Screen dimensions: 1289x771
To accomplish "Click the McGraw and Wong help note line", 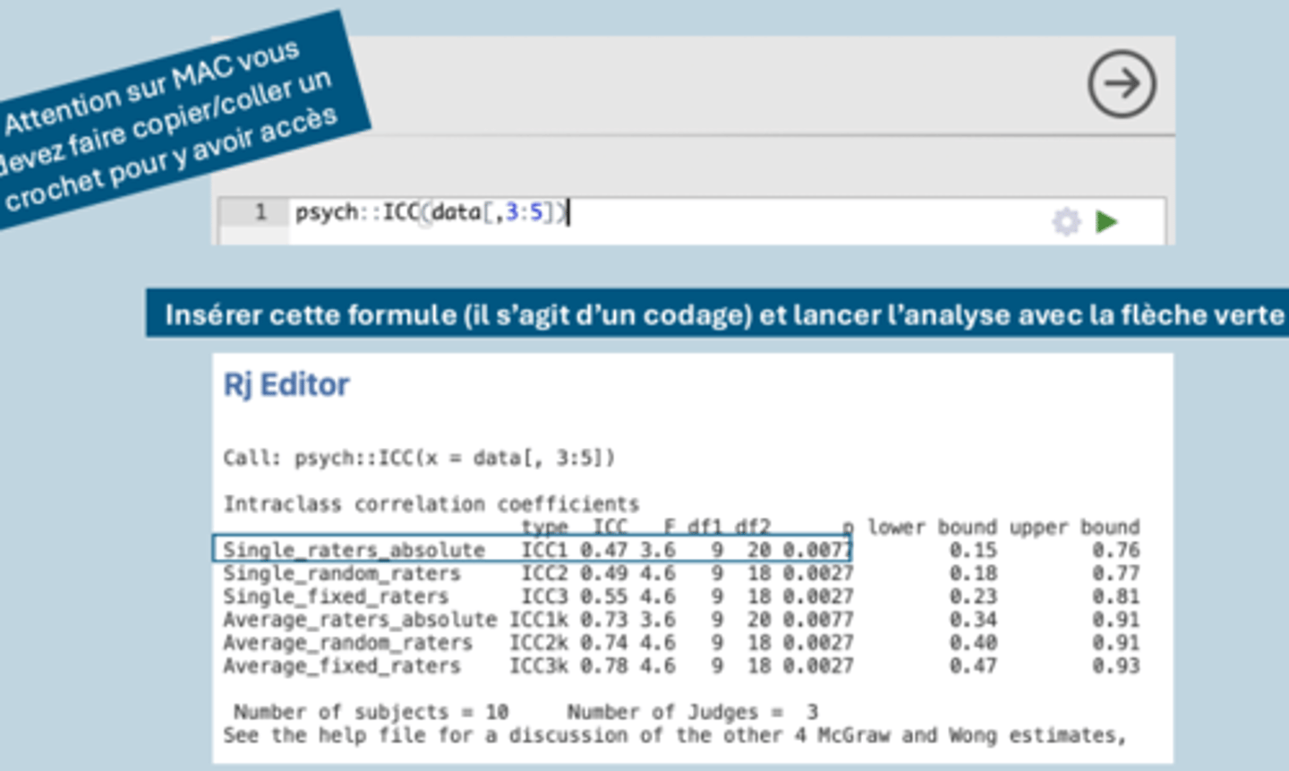I will coord(675,735).
